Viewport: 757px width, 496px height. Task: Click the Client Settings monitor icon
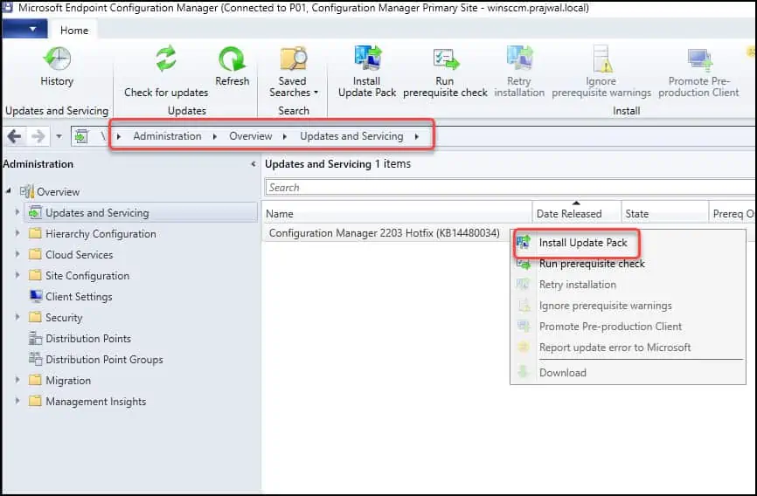click(x=36, y=296)
